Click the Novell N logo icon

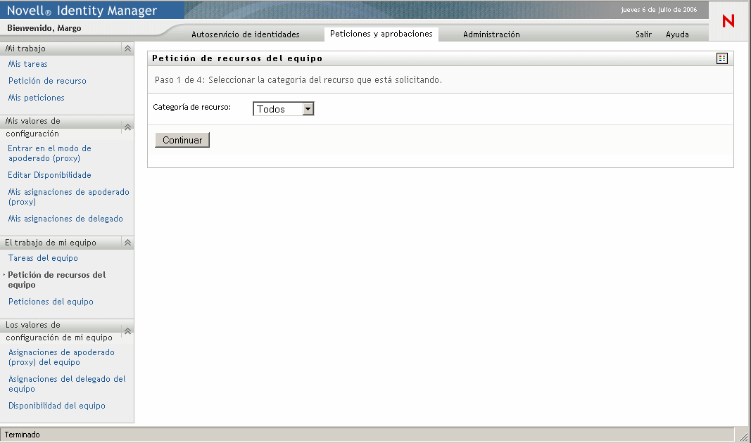728,21
